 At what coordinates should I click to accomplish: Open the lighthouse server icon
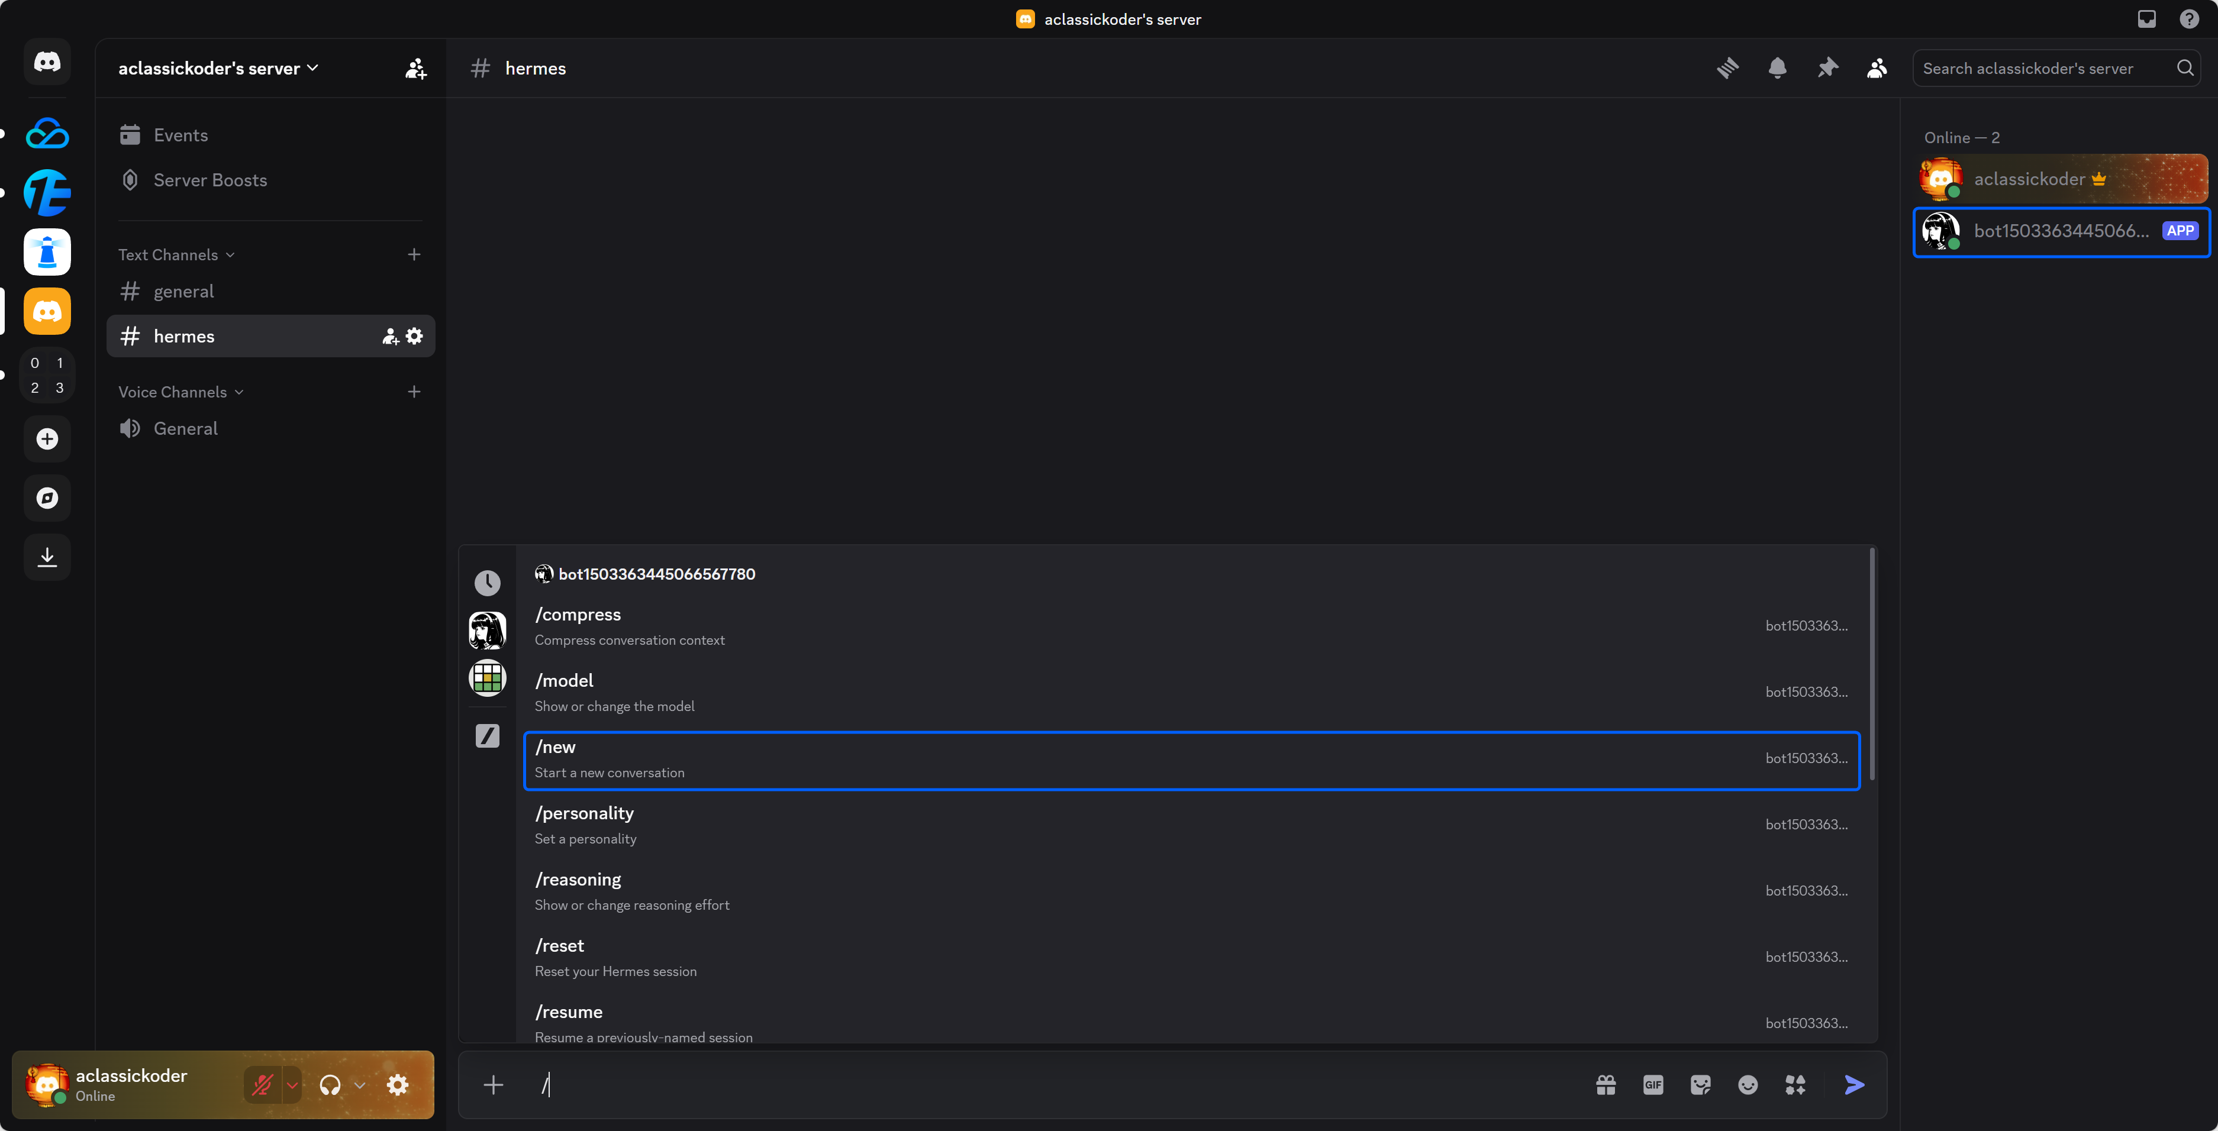tap(47, 252)
